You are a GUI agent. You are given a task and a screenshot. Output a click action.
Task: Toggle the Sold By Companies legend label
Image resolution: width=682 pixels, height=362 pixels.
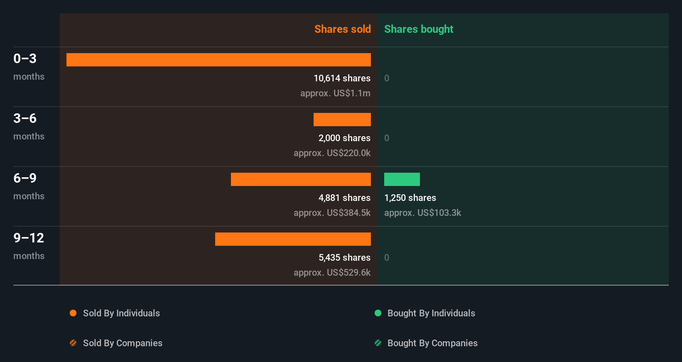click(x=123, y=343)
